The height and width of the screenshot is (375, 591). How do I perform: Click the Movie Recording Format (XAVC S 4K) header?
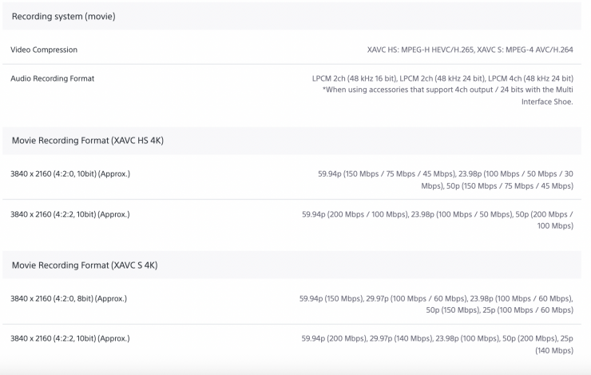(x=84, y=265)
